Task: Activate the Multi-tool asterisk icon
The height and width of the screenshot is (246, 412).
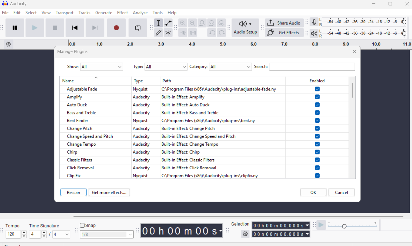Action: [168, 33]
